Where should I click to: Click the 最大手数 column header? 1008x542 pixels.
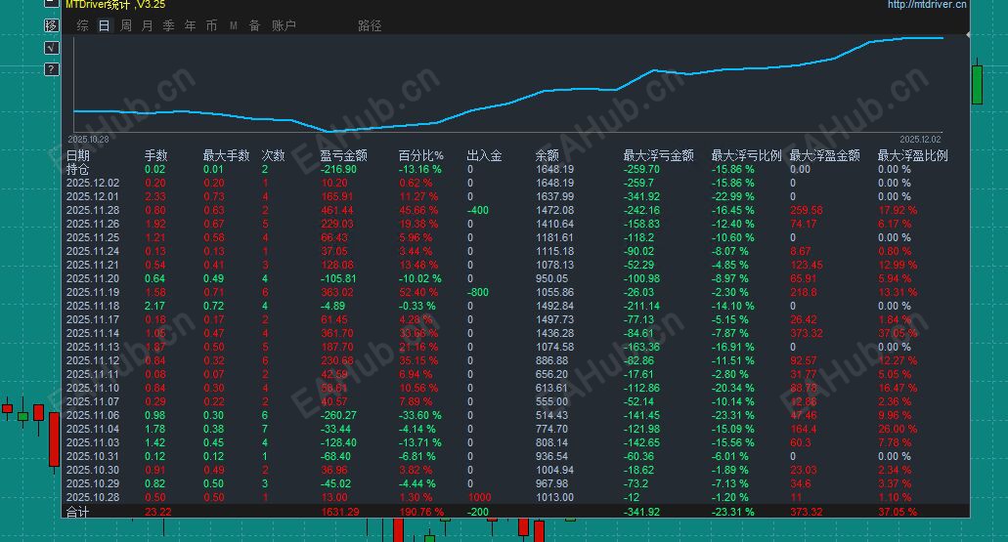pyautogui.click(x=226, y=155)
